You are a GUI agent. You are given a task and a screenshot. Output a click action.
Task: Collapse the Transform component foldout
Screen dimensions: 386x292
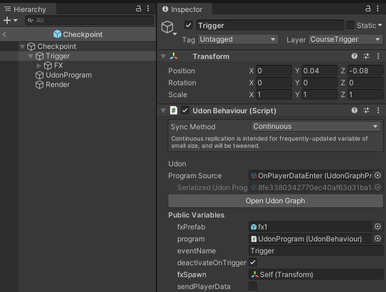coord(163,57)
